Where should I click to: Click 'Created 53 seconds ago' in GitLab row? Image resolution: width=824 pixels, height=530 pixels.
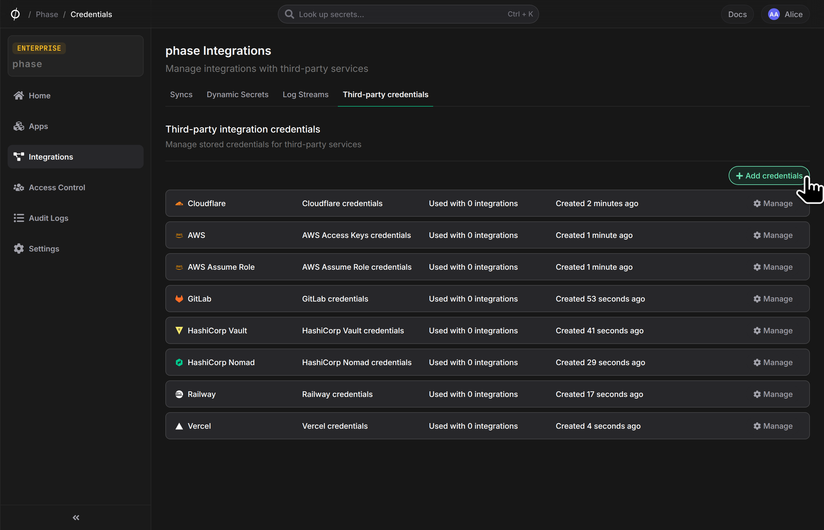tap(600, 299)
